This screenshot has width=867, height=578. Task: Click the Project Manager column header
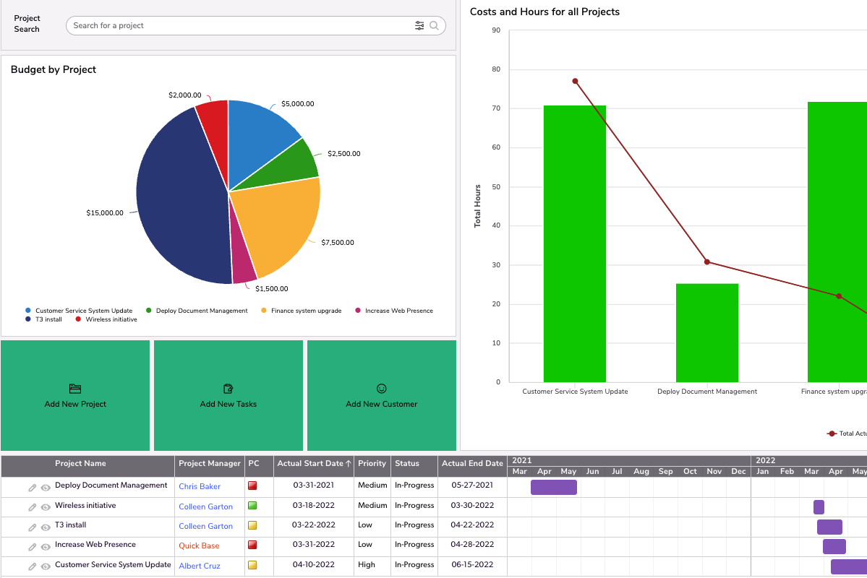click(210, 464)
